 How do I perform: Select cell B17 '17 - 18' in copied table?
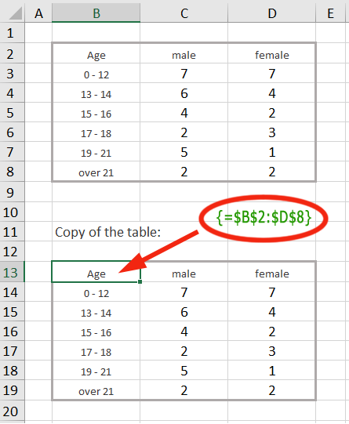(96, 350)
